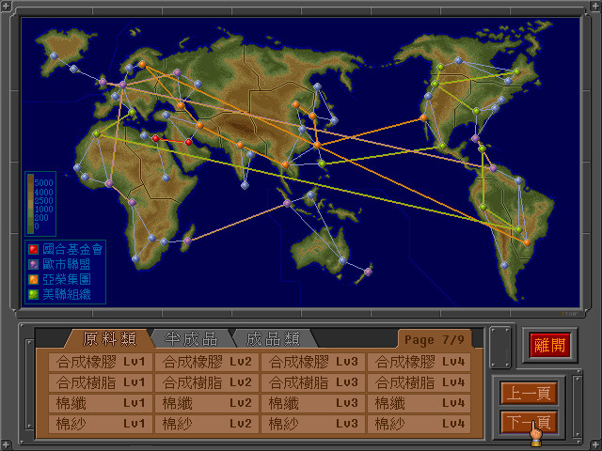This screenshot has height=451, width=602.
Task: Click the 離開 exit button
Action: (x=549, y=345)
